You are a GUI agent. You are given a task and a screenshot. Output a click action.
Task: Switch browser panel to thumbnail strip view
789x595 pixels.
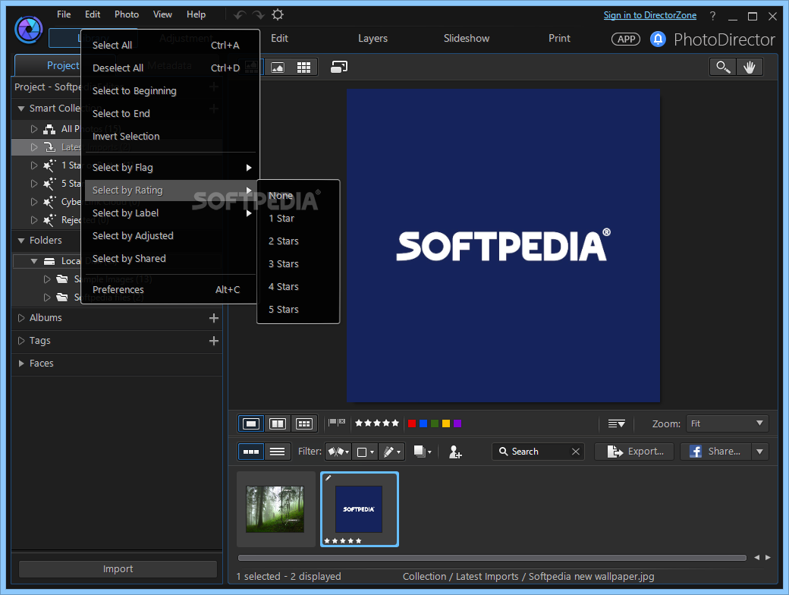coord(251,452)
